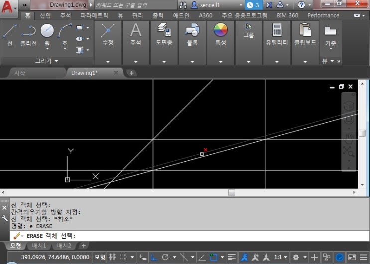
Task: Select the Line (선) drawing tool
Action: tap(10, 35)
